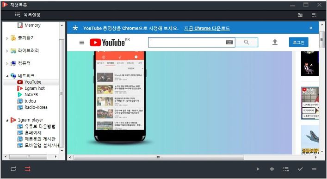Open the 홈페이지 homepage entry
This screenshot has height=179, width=327.
(33, 133)
